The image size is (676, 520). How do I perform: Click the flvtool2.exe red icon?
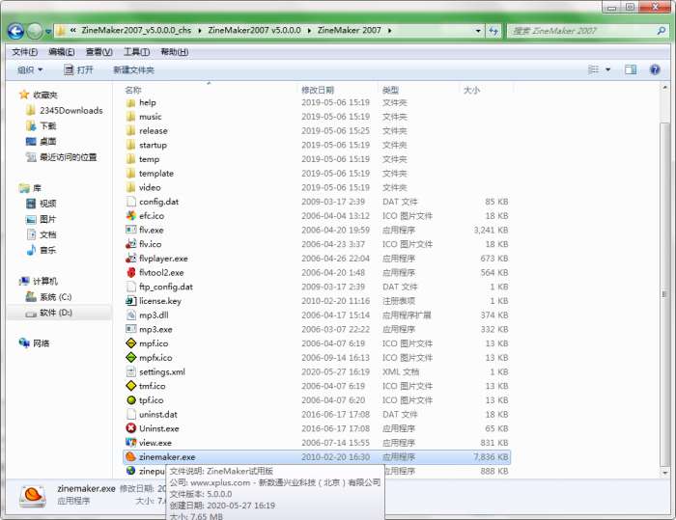tap(131, 272)
